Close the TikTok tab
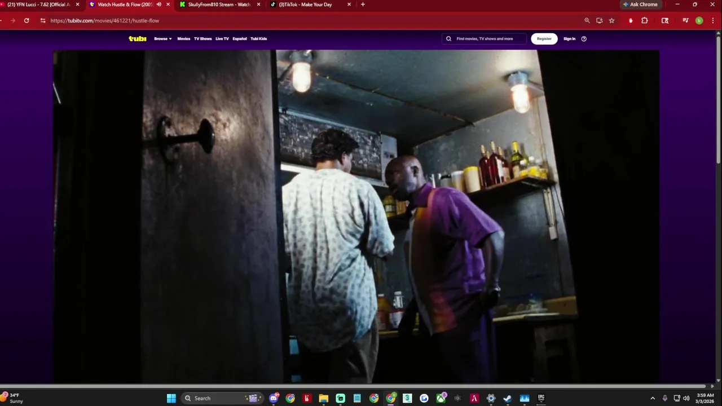The height and width of the screenshot is (406, 722). point(349,5)
